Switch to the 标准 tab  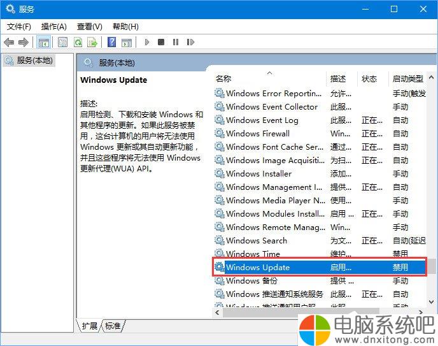pos(113,326)
